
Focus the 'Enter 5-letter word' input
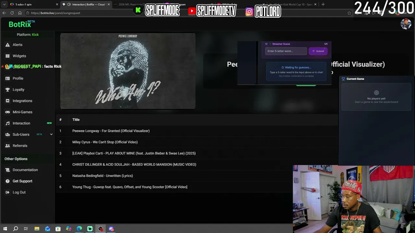(286, 51)
